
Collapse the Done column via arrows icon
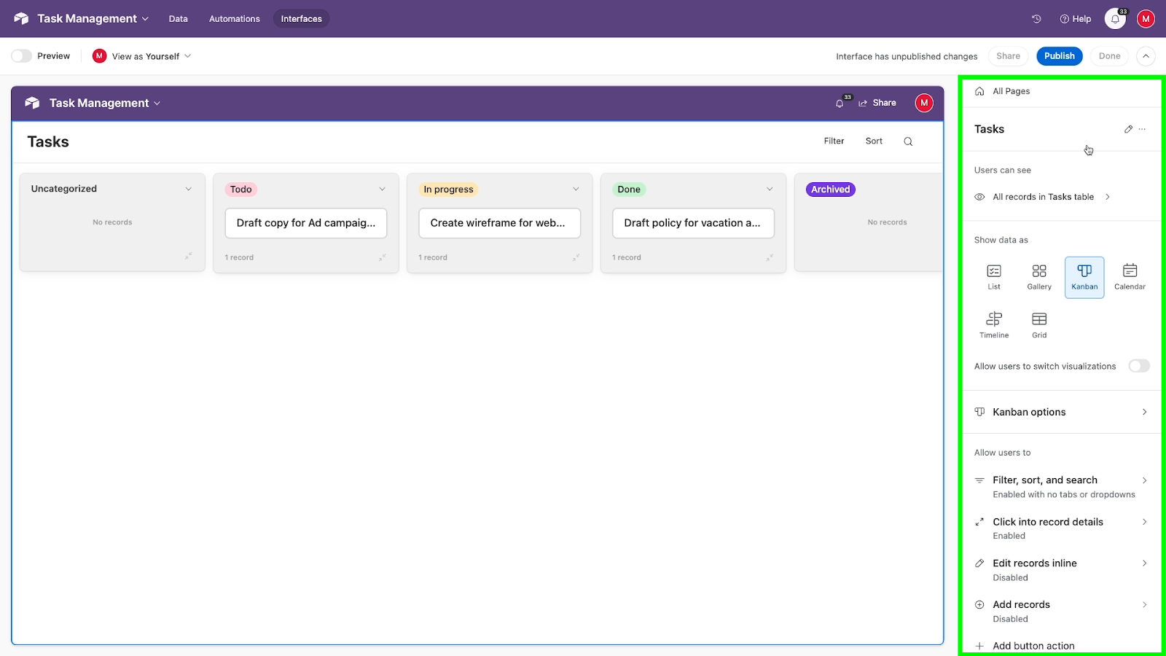(770, 257)
